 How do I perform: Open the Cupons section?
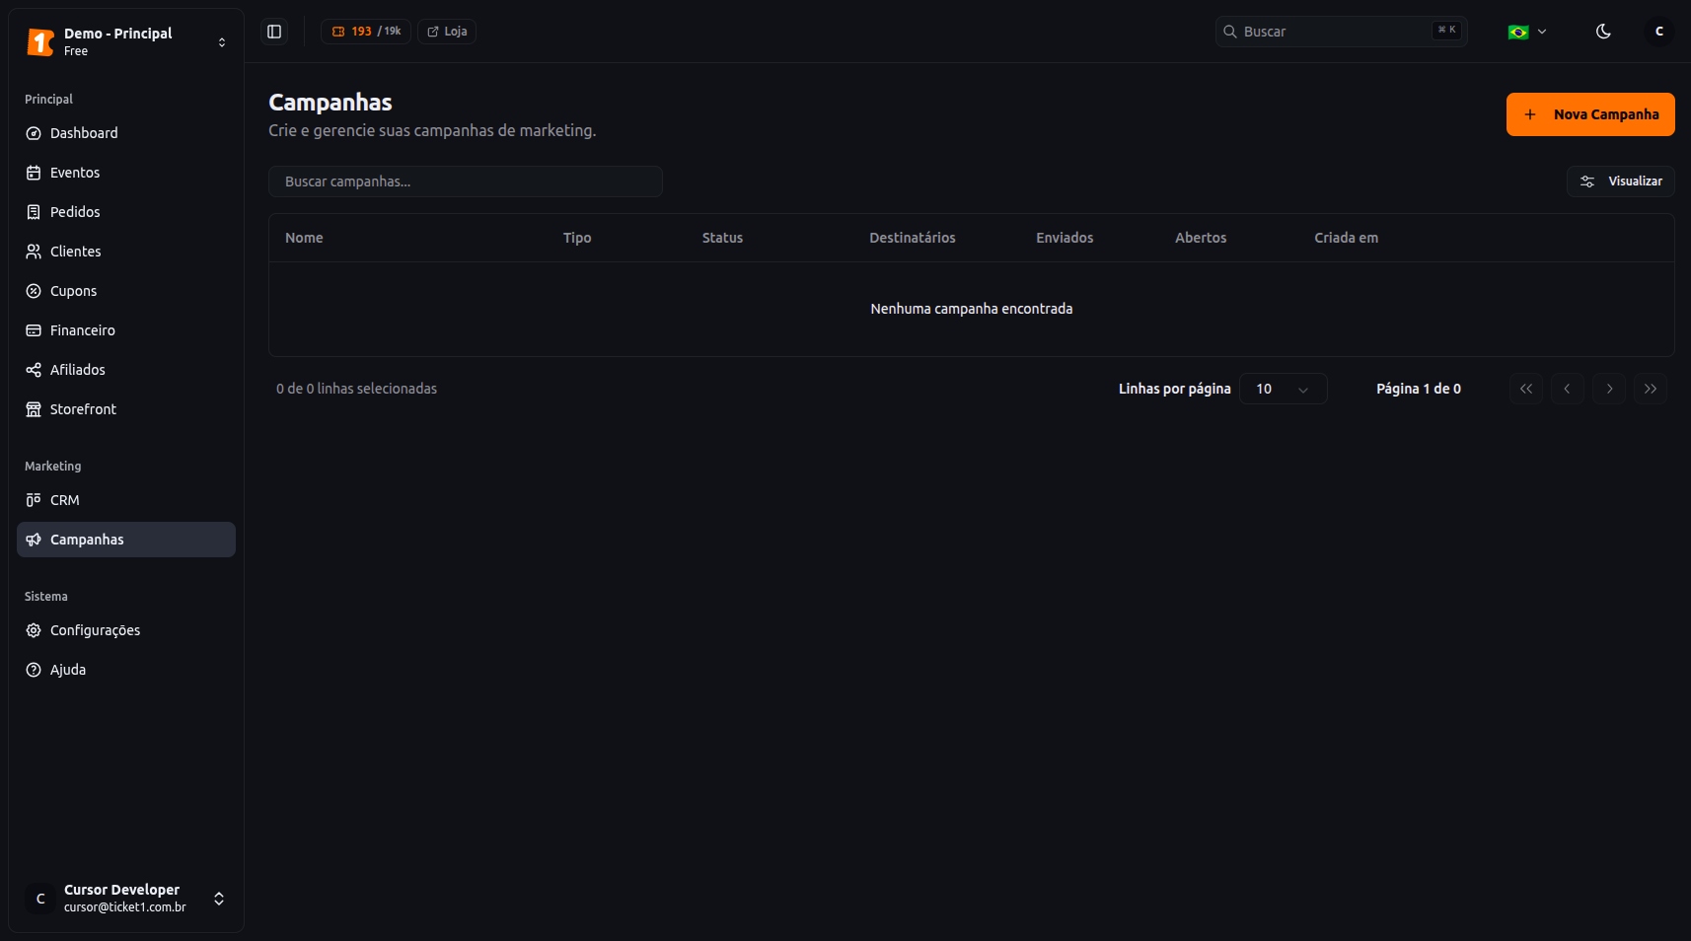[126, 291]
